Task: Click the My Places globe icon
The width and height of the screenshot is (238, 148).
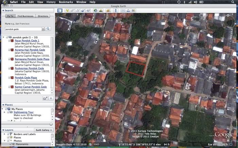Action: [x=9, y=109]
